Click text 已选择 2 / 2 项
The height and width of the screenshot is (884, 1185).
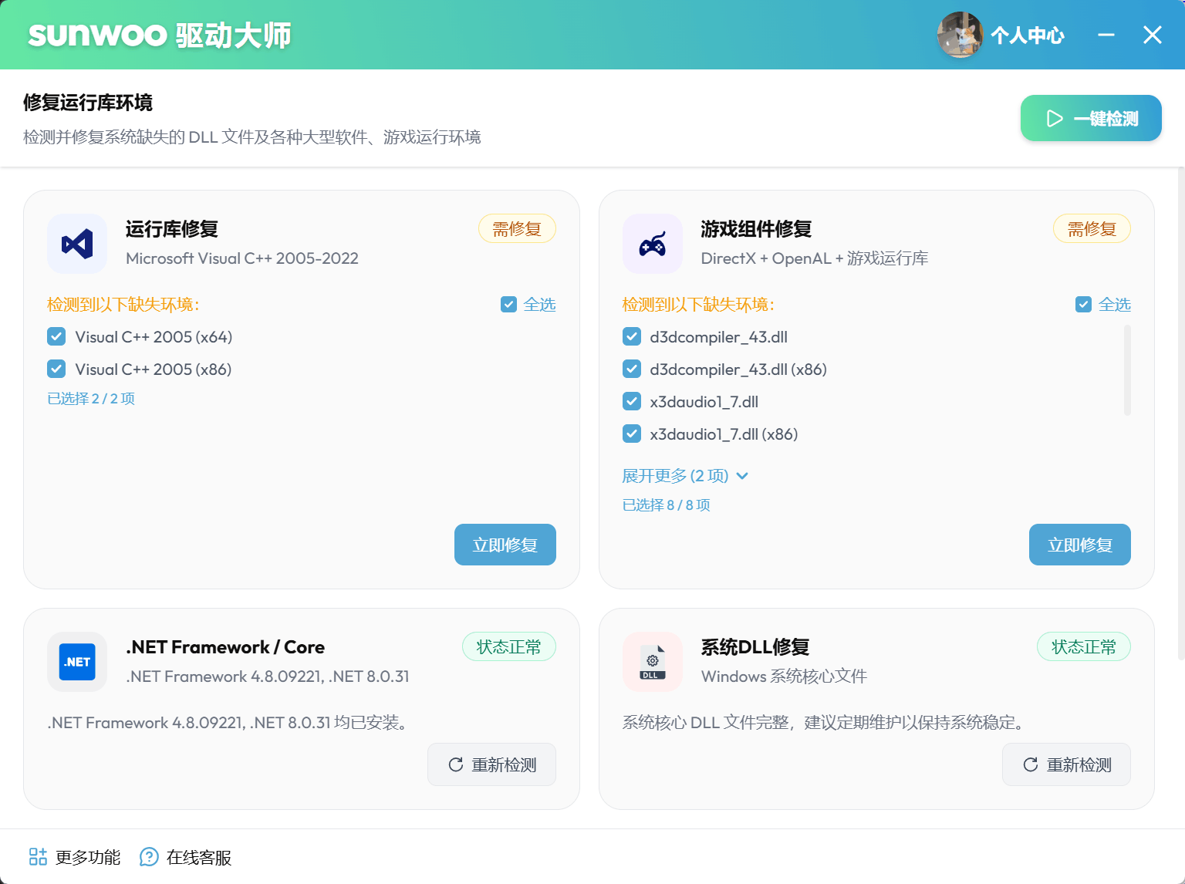(x=91, y=398)
